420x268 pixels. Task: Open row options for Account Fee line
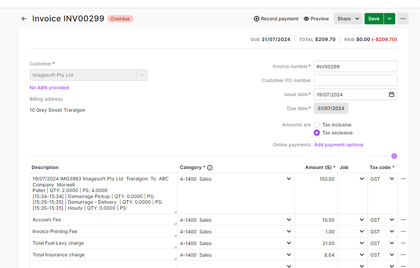(x=403, y=220)
